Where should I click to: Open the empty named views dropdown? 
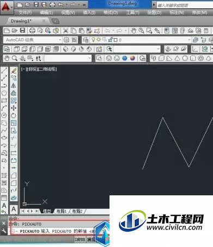click(x=137, y=49)
